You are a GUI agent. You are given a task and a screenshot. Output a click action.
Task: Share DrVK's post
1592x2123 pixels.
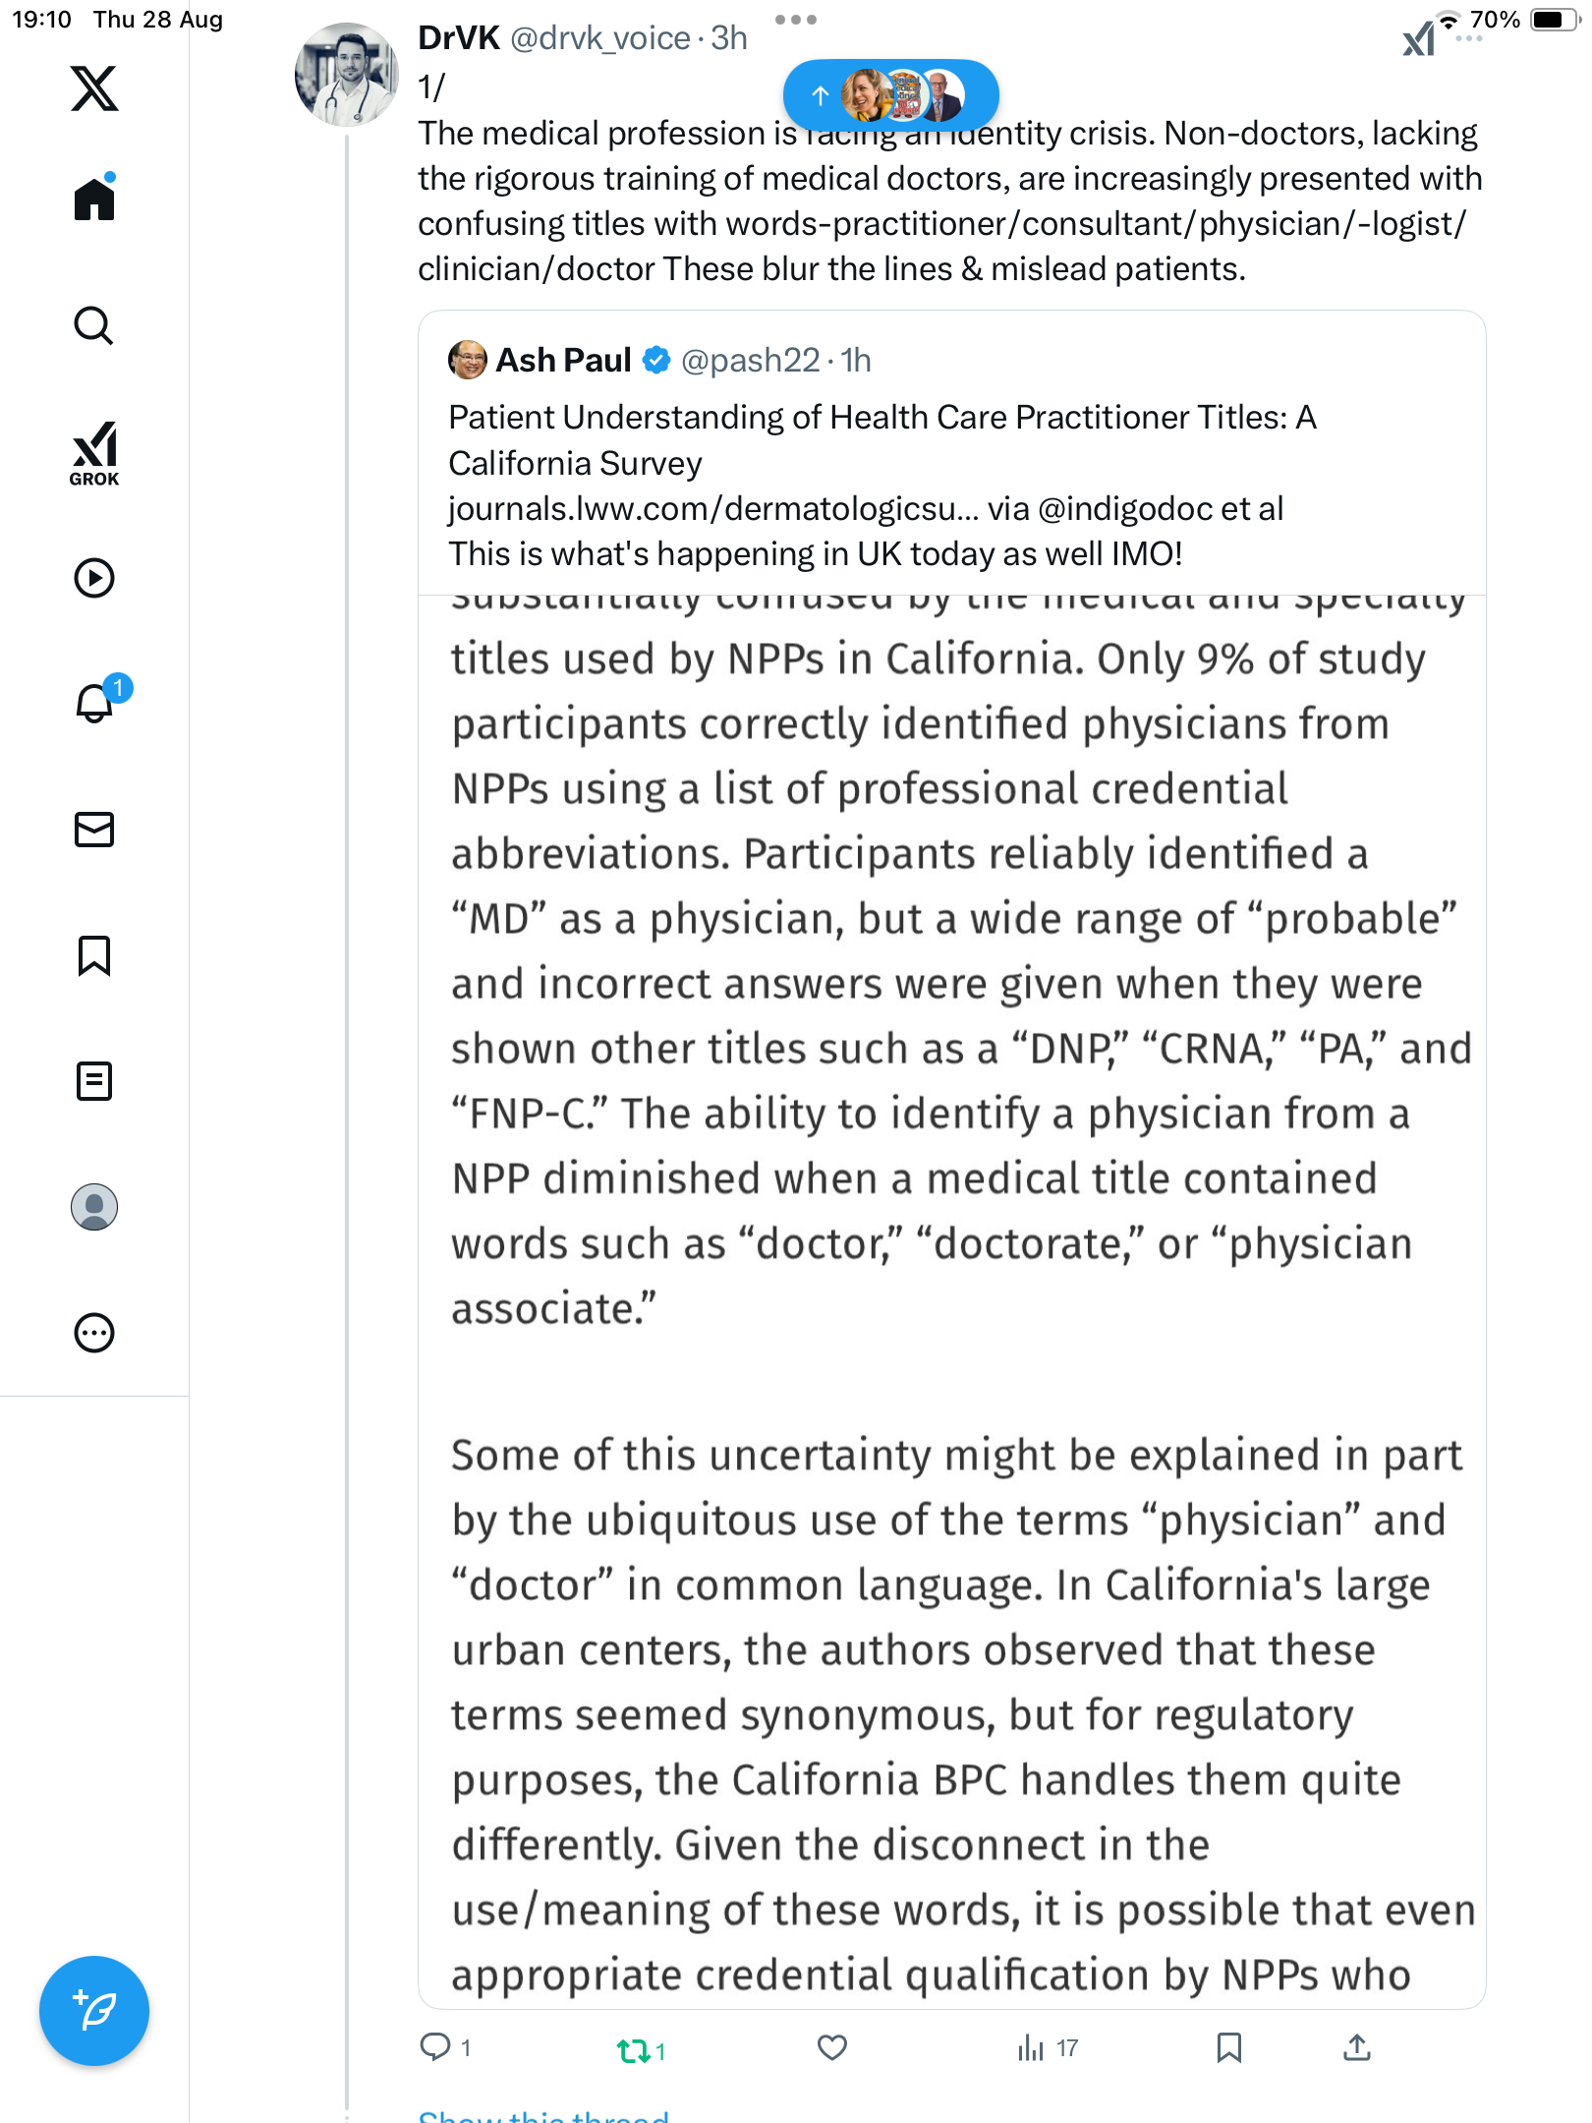tap(1357, 2048)
